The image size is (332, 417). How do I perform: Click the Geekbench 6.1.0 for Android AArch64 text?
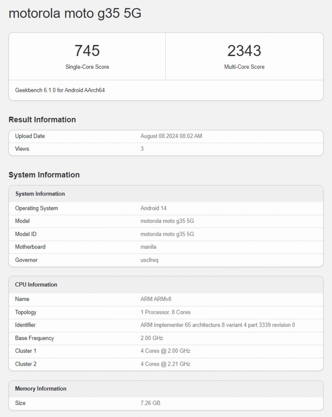pos(60,90)
